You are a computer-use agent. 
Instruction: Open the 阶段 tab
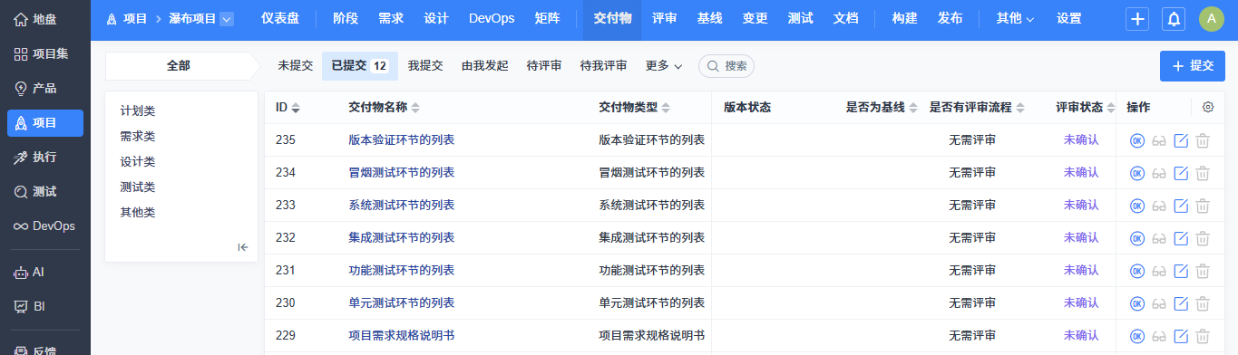point(345,18)
